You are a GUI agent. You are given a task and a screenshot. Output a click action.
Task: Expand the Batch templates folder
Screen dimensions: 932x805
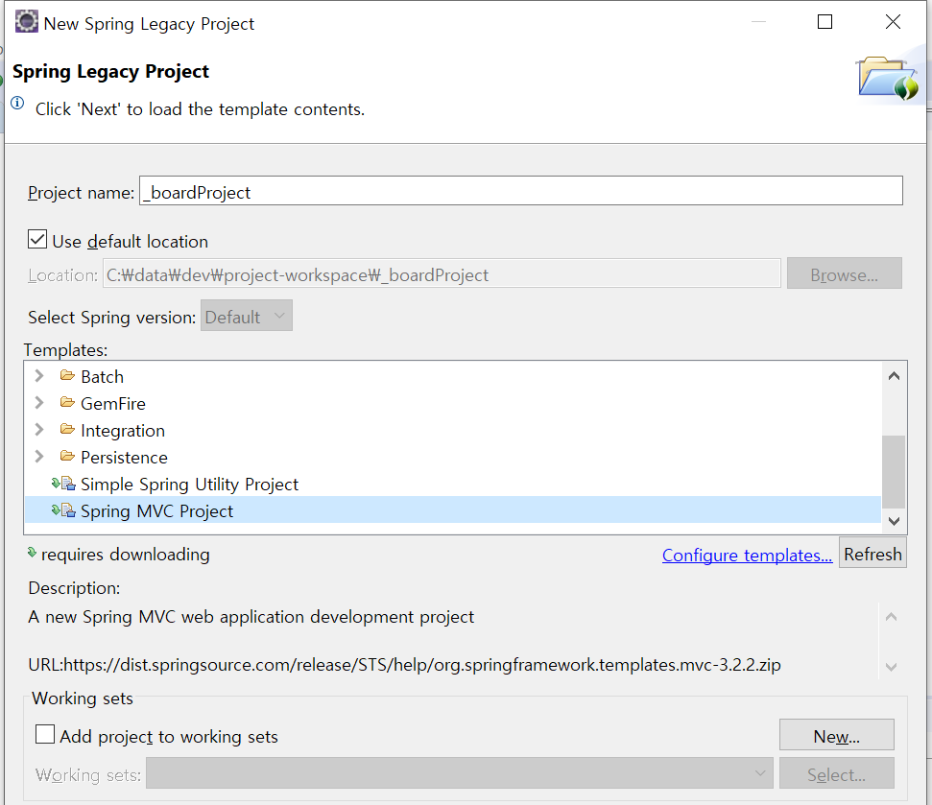click(39, 376)
